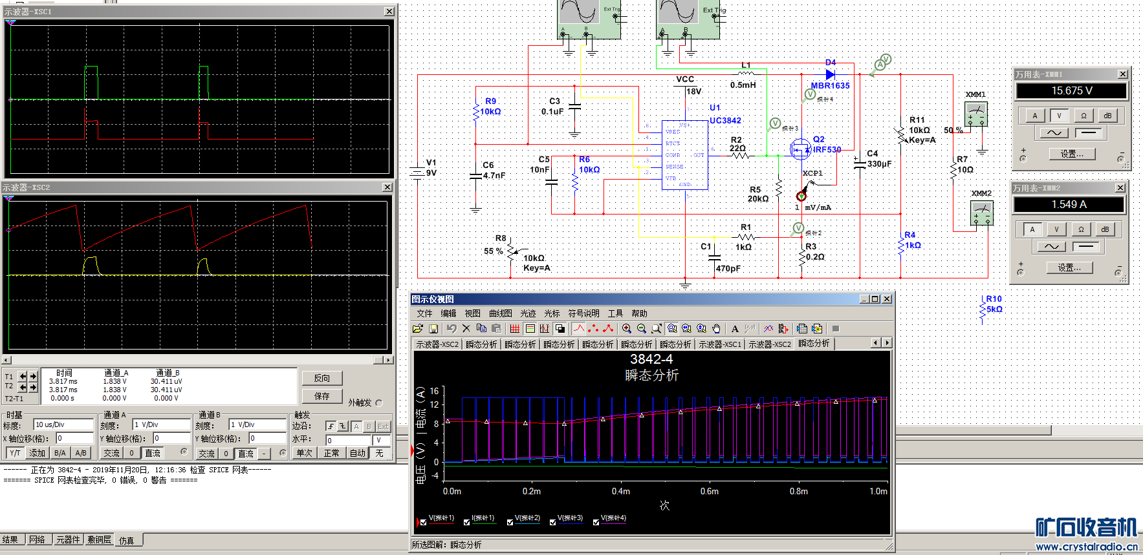
Task: Toggle the red grid display icon
Action: 515,329
